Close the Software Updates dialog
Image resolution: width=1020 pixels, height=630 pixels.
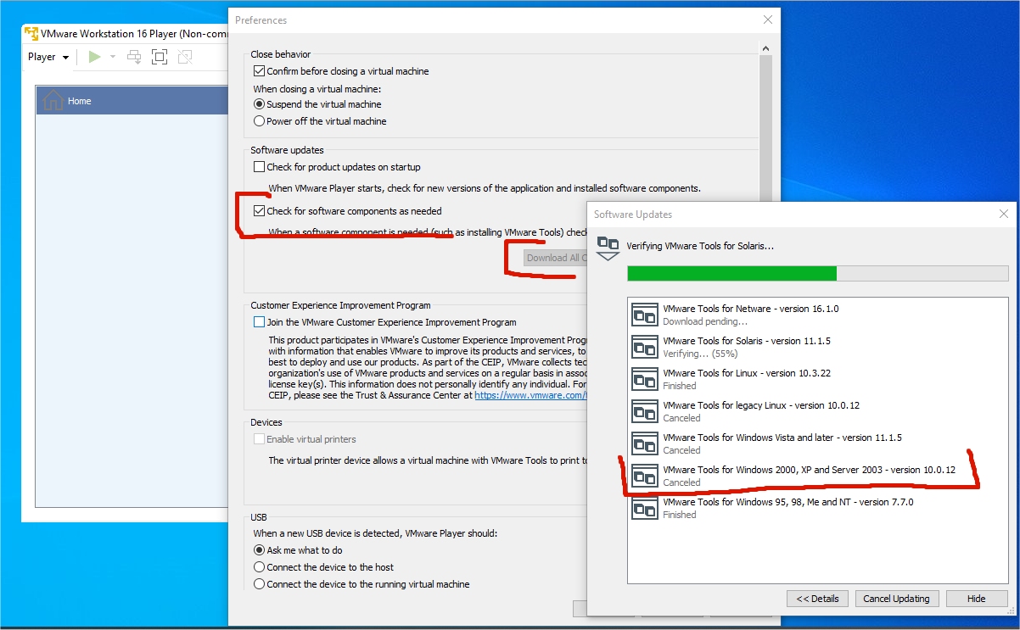tap(1004, 215)
